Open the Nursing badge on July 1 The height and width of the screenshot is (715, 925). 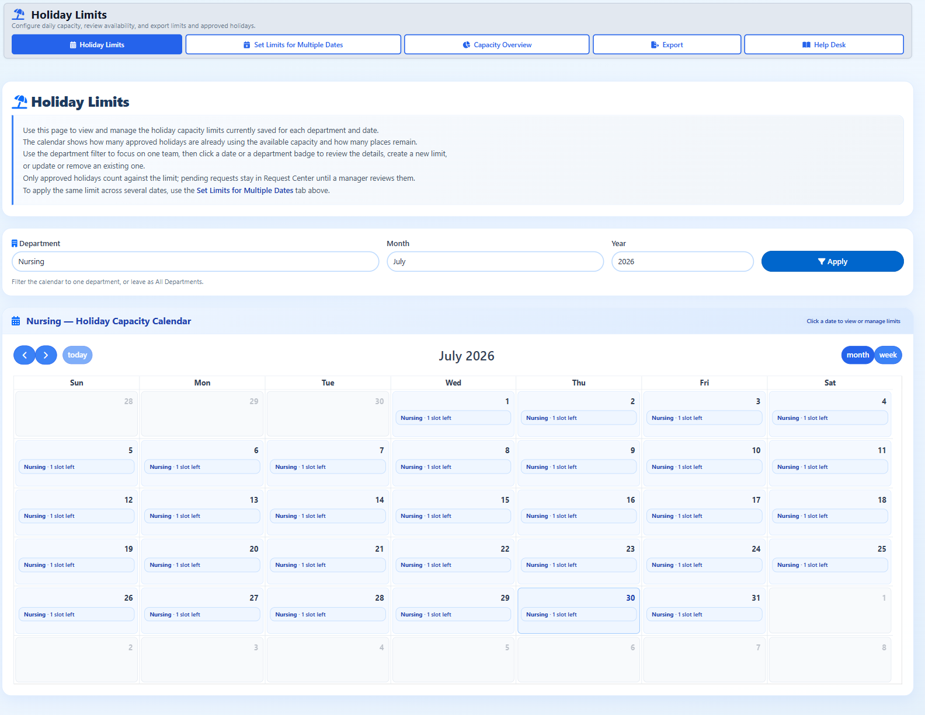tap(453, 418)
